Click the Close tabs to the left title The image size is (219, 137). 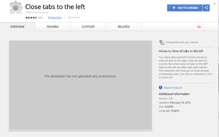55,7
